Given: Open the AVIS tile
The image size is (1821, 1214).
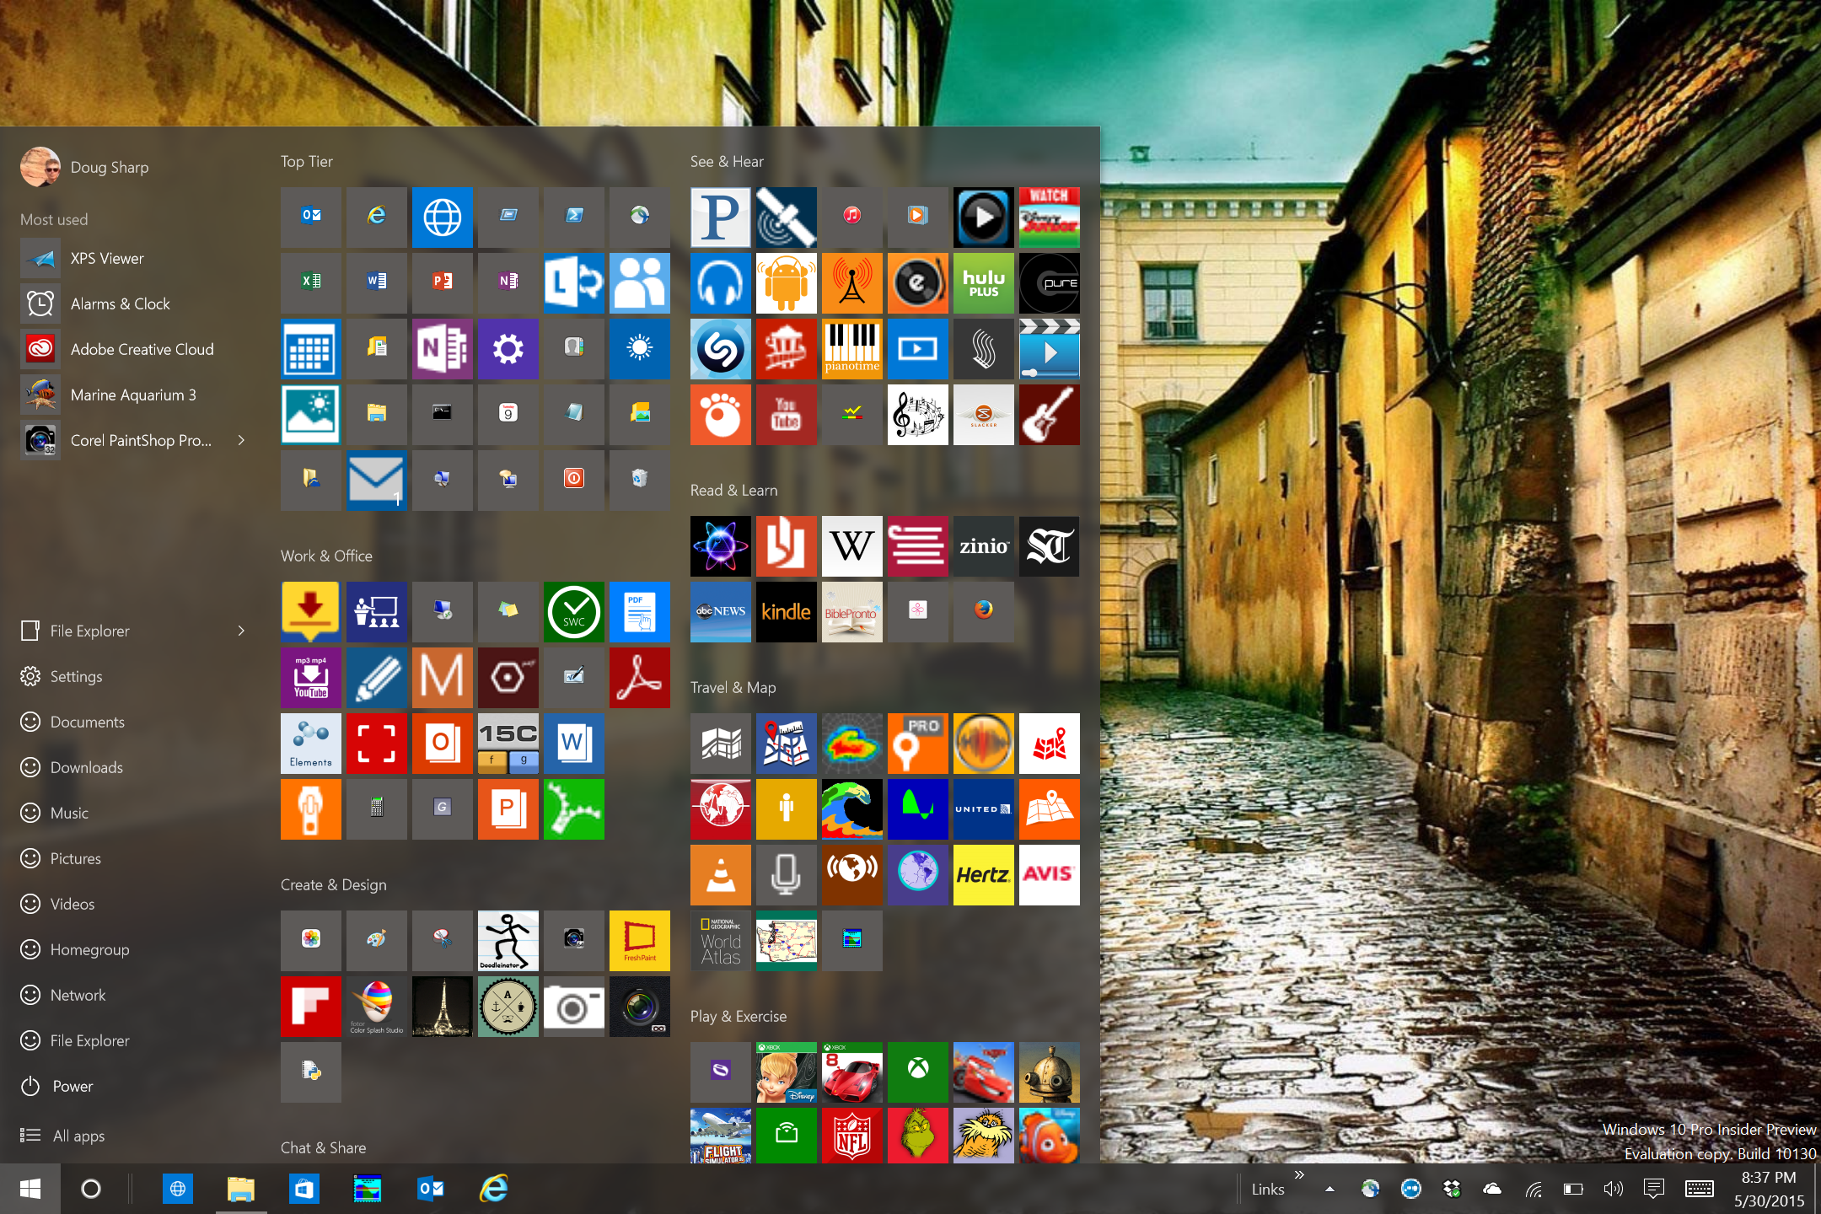Looking at the screenshot, I should click(1049, 874).
